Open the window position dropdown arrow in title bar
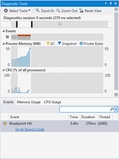This screenshot has height=159, width=119. (106, 4)
